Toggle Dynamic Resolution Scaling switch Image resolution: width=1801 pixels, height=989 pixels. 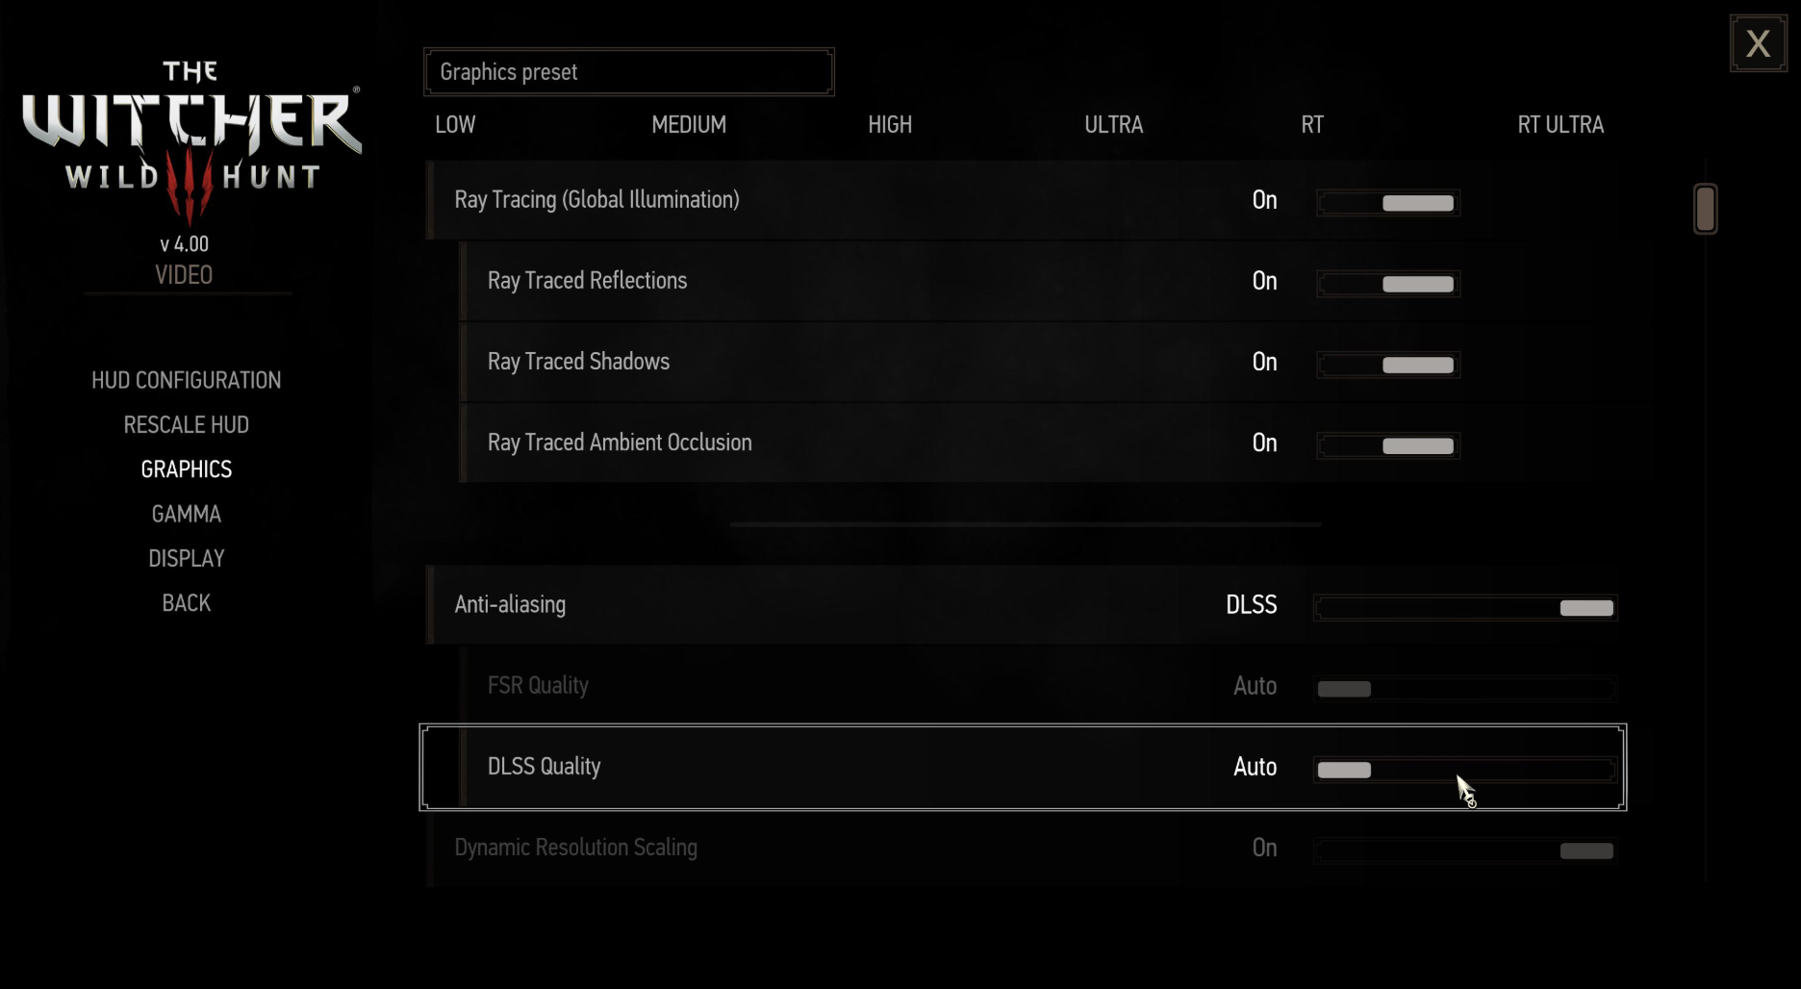point(1465,850)
